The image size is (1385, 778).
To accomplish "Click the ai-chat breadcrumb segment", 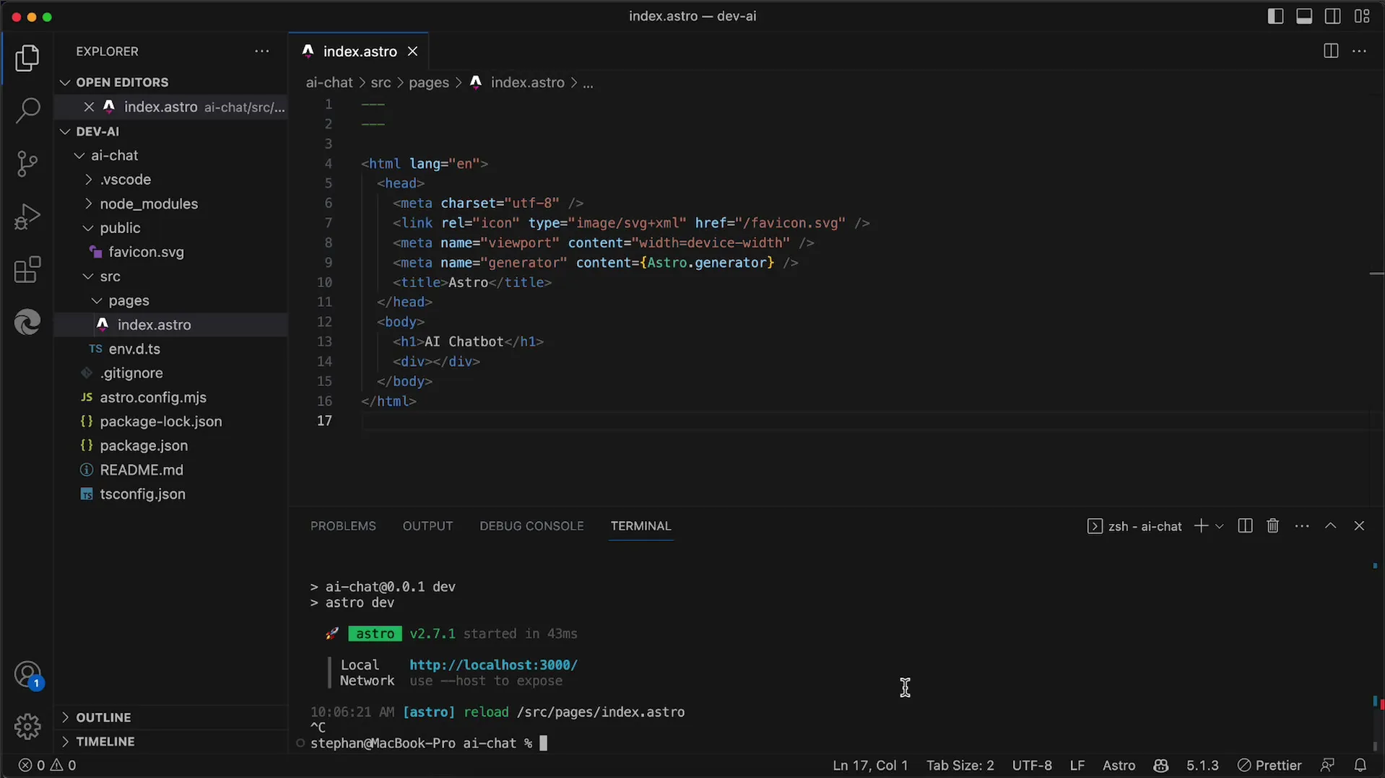I will click(x=329, y=83).
